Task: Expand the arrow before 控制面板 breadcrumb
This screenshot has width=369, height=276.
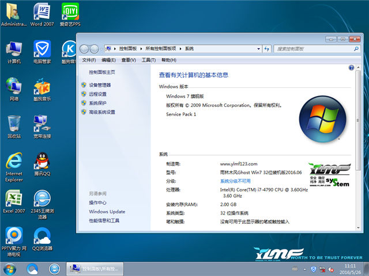Action: pyautogui.click(x=115, y=49)
